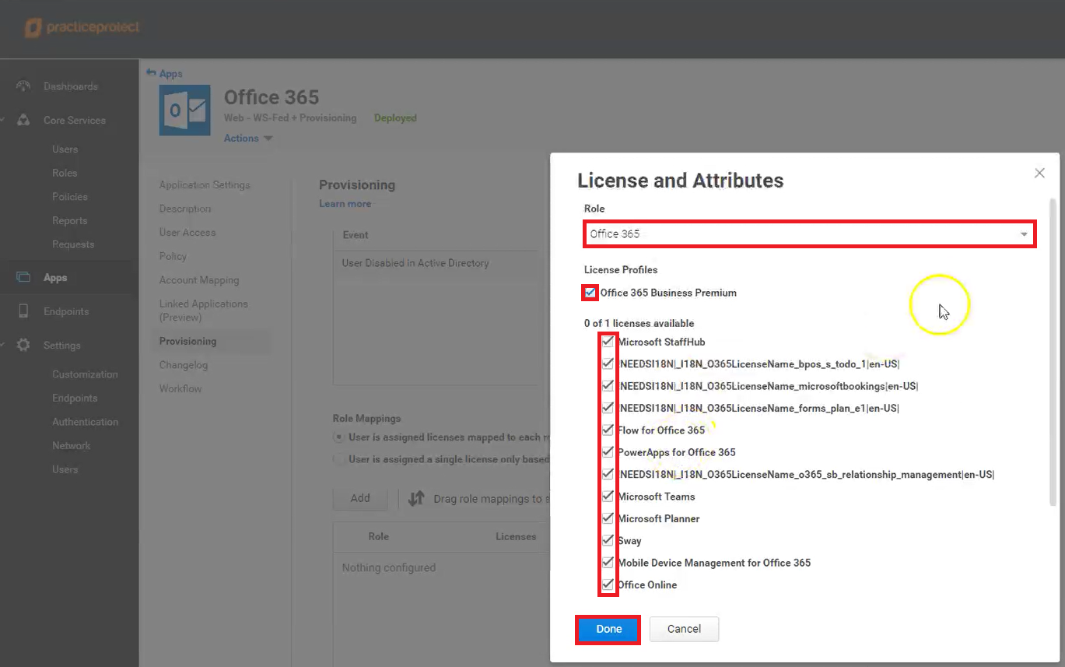Collapse the Settings section chevron
Screen dimensions: 1065x667
tap(4, 345)
